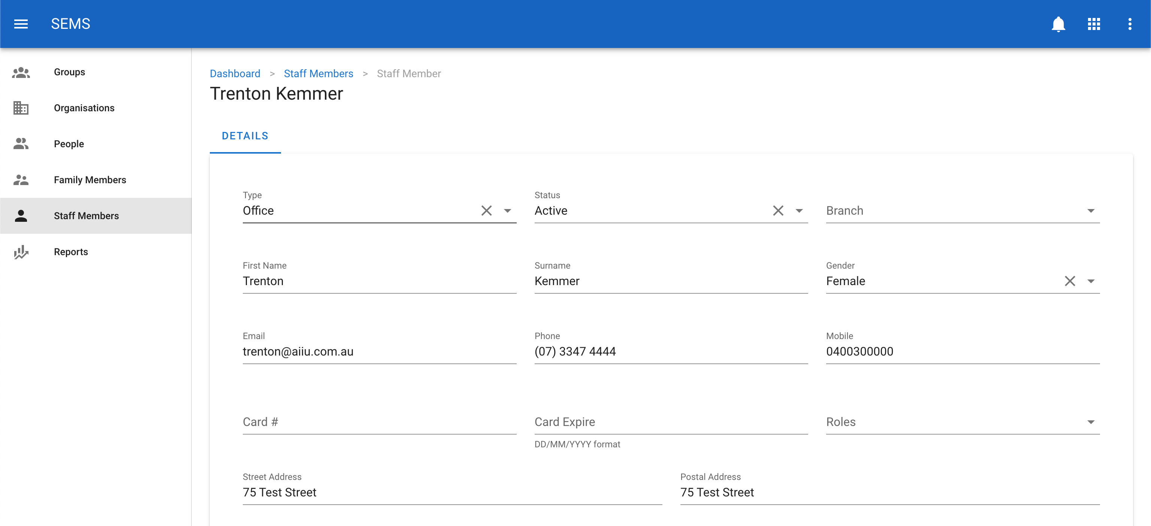Viewport: 1151px width, 526px height.
Task: Clear the Type field value
Action: click(486, 211)
